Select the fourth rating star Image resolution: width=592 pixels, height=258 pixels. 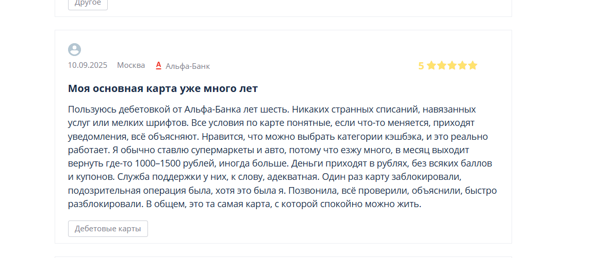coord(462,66)
